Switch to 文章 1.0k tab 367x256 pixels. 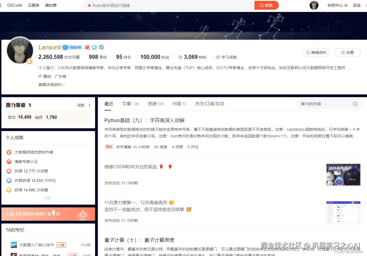click(x=130, y=104)
